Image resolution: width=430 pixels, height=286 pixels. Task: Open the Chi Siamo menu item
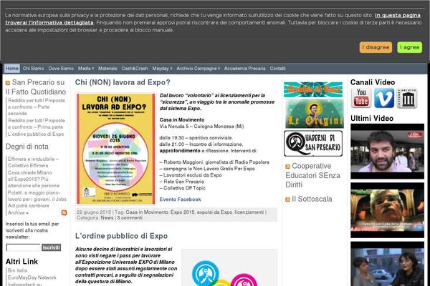click(x=33, y=69)
